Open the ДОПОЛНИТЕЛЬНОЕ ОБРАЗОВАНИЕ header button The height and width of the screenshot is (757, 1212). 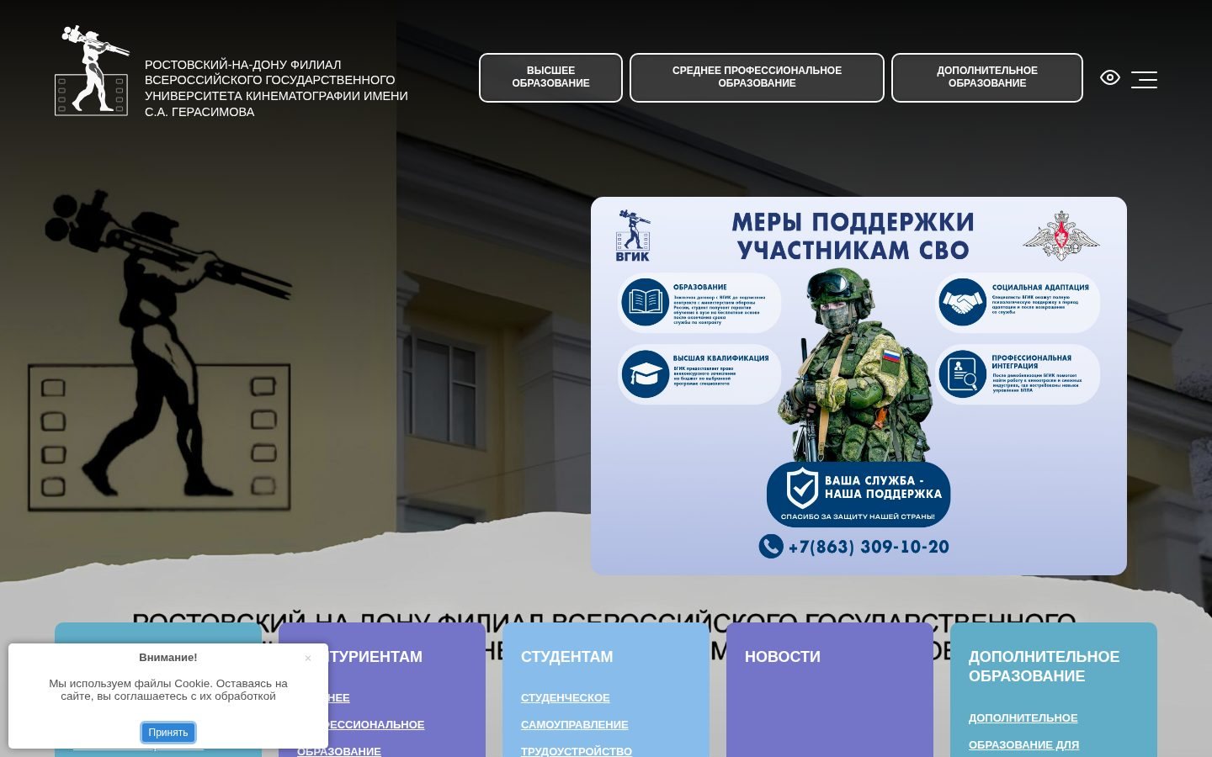point(987,77)
